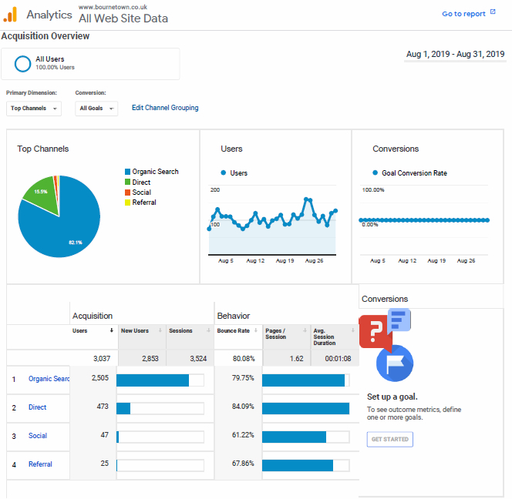Viewport: 512px width, 499px height.
Task: Click the users line chart peak near Aug 26
Action: pyautogui.click(x=306, y=199)
